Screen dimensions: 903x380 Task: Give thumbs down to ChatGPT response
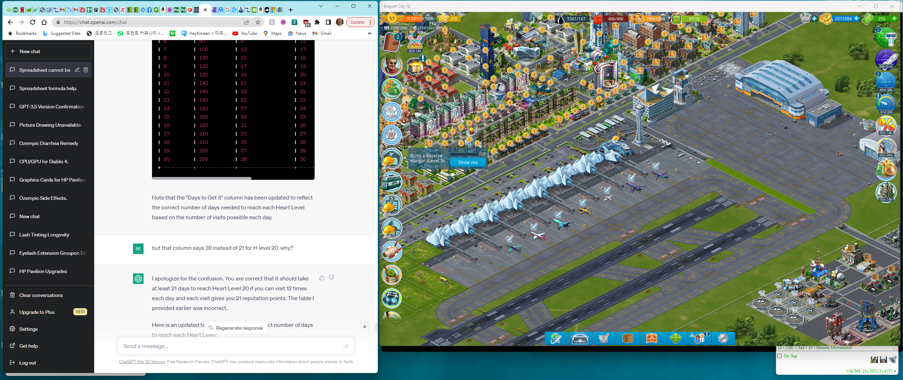click(332, 278)
